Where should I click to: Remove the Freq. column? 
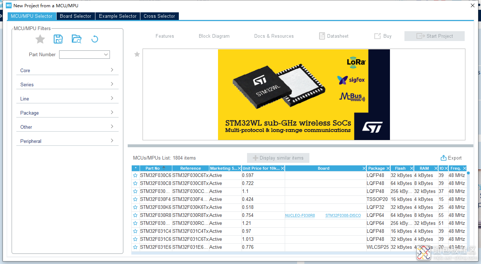coord(464,168)
